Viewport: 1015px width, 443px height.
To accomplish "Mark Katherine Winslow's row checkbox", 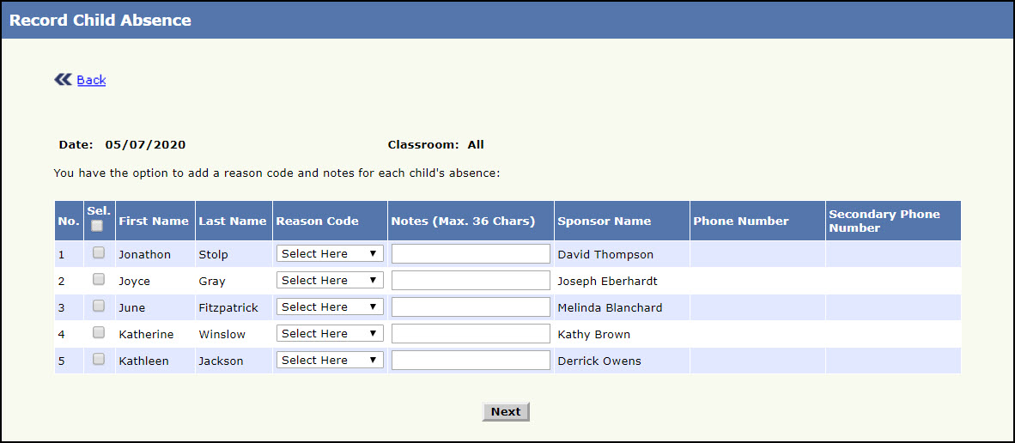I will click(x=99, y=332).
